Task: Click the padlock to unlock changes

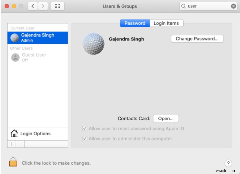Action: [x=13, y=162]
